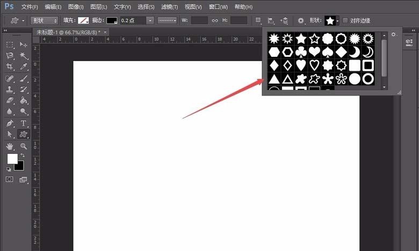Viewport: 419px width, 251px height.
Task: Open path operations option
Action: [258, 20]
